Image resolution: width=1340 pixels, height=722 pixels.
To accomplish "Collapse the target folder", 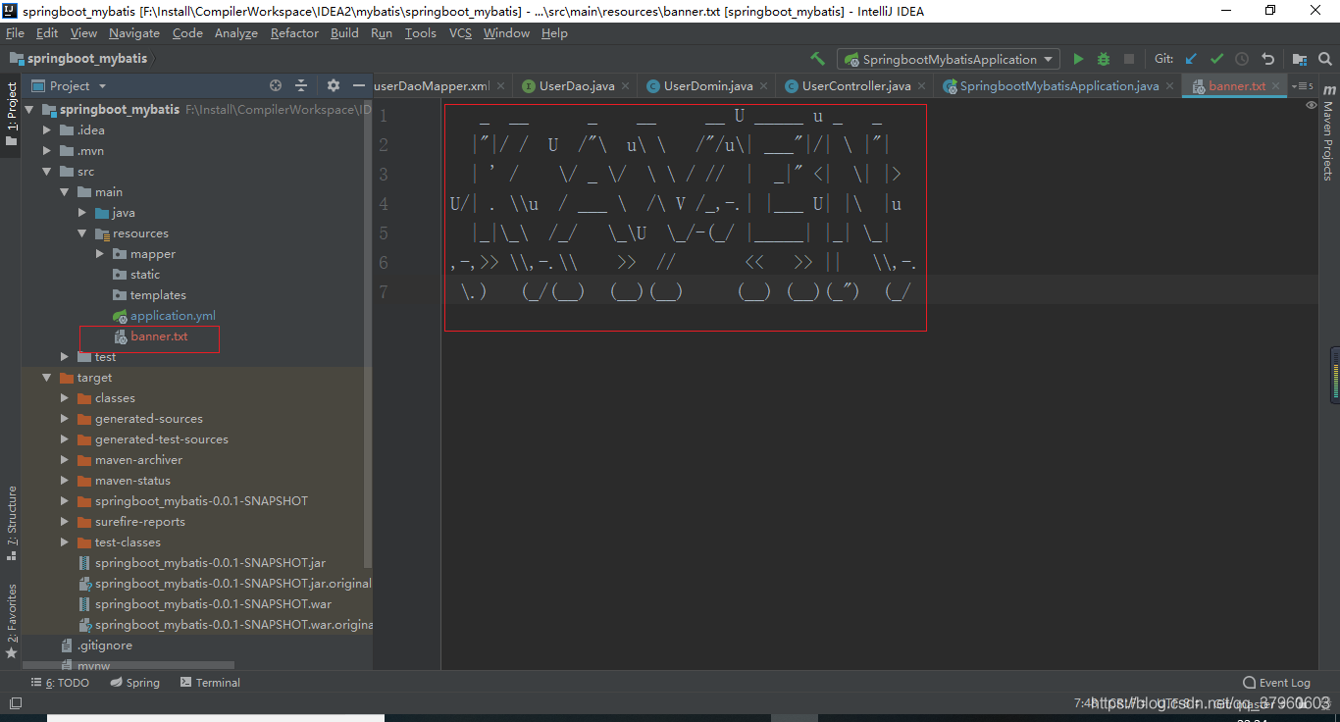I will 47,378.
